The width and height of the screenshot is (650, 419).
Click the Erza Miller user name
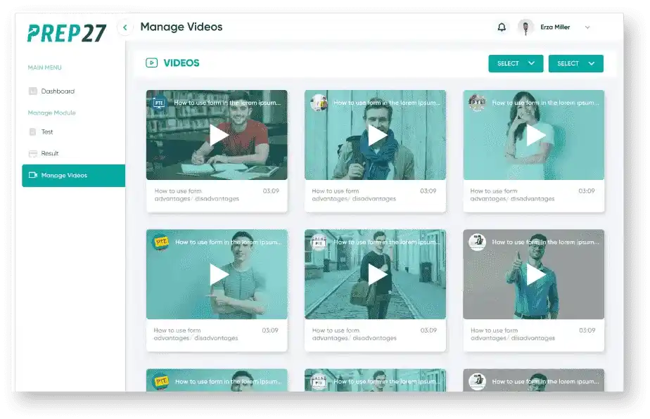(555, 27)
